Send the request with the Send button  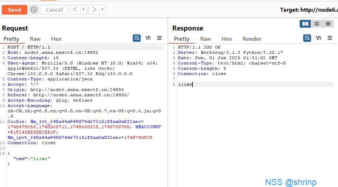(15, 10)
